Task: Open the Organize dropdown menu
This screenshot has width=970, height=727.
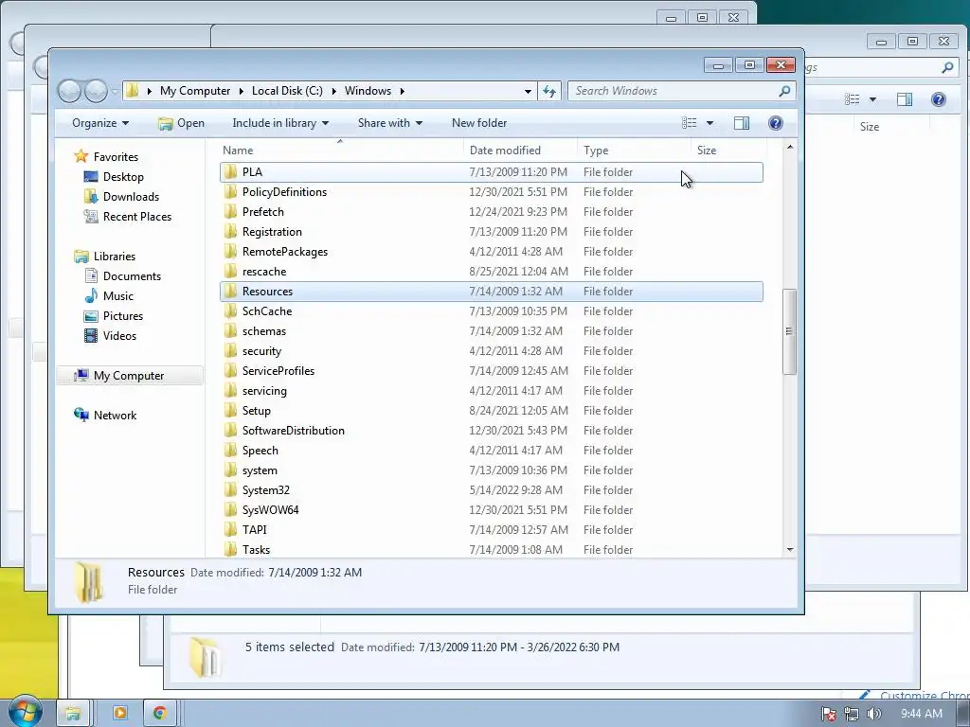Action: pos(100,123)
